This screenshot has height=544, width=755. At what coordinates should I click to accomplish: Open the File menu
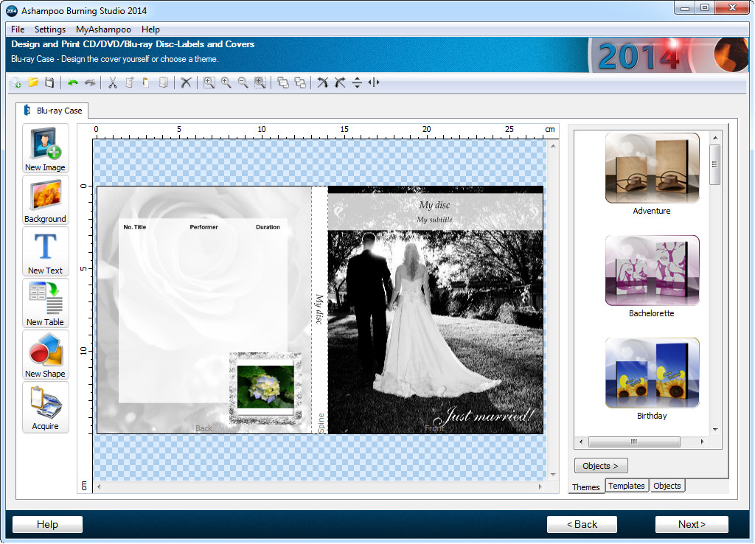coord(17,29)
